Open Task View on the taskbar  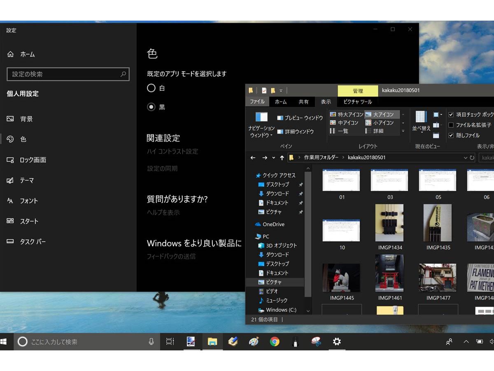pyautogui.click(x=170, y=342)
